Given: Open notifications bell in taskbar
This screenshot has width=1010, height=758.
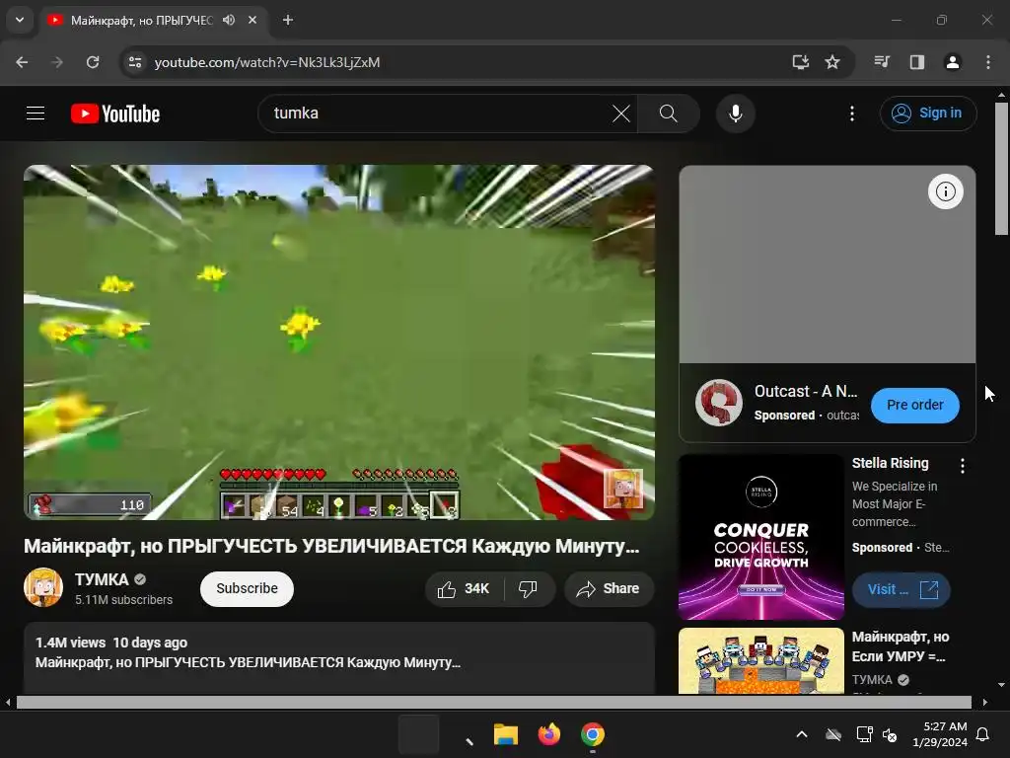Looking at the screenshot, I should click(983, 734).
